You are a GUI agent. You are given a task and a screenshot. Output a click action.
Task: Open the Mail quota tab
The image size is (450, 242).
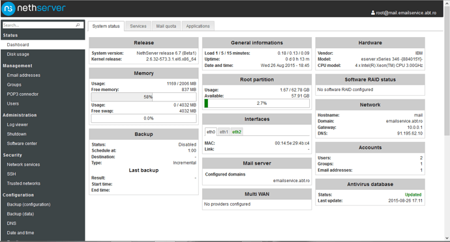click(166, 26)
